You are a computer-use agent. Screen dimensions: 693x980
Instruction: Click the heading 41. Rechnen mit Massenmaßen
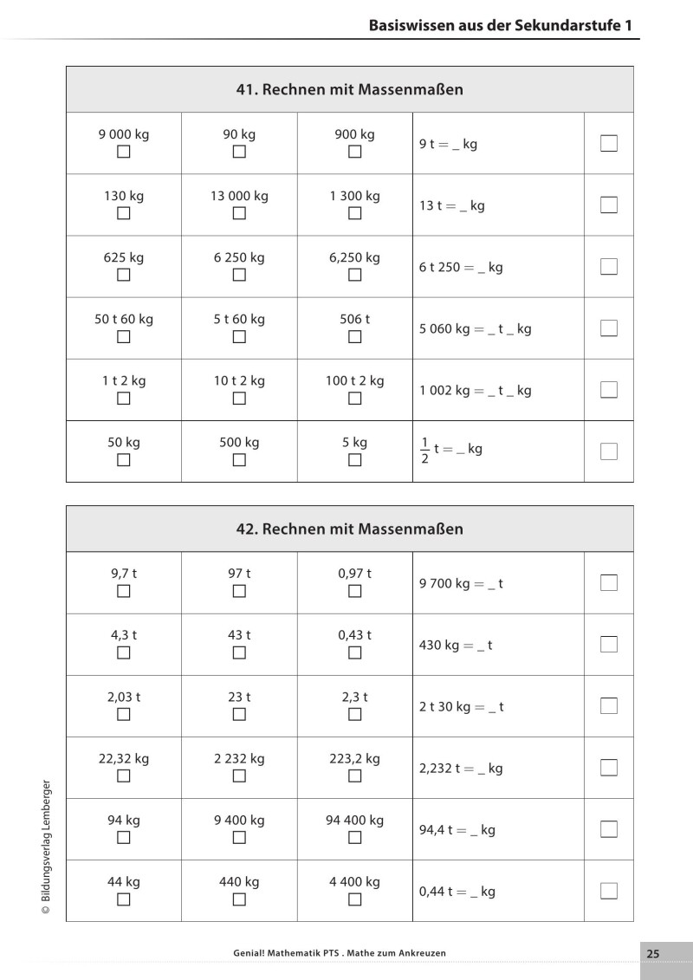tap(349, 89)
